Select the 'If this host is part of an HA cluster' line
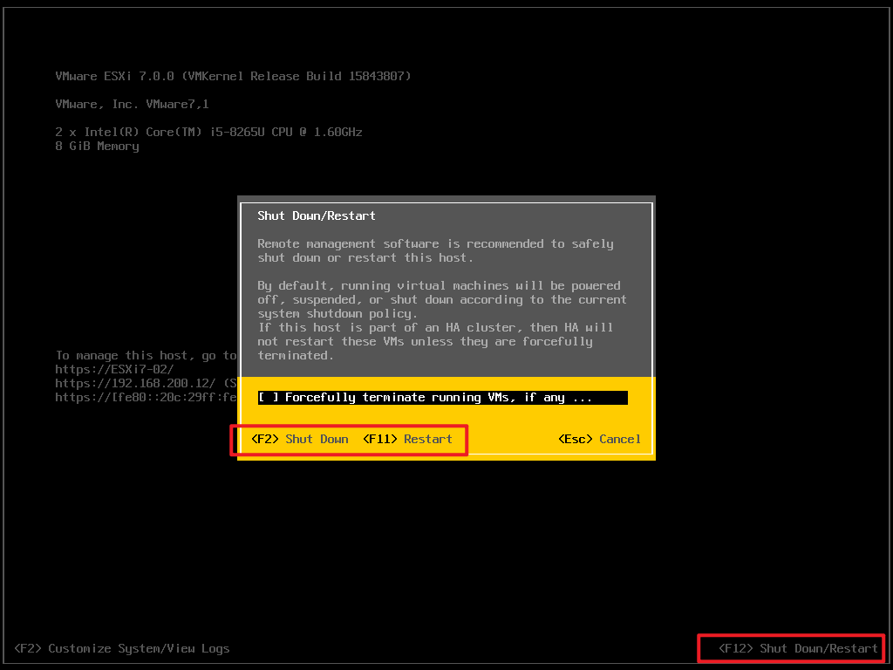Image resolution: width=893 pixels, height=670 pixels. [435, 328]
